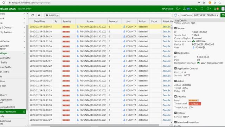Click the refresh log list icon

(32, 15)
